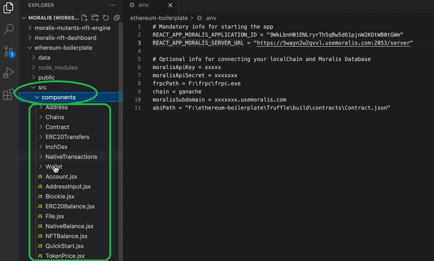434x261 pixels.
Task: Open AddressInput.jsx file
Action: point(68,187)
